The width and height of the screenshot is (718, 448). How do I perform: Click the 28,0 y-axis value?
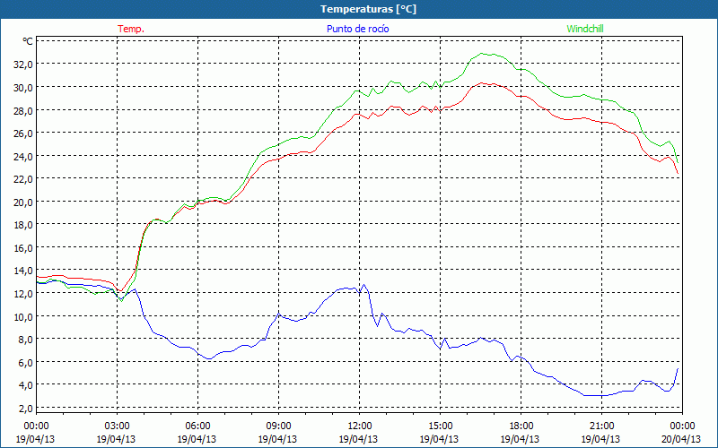click(x=24, y=110)
